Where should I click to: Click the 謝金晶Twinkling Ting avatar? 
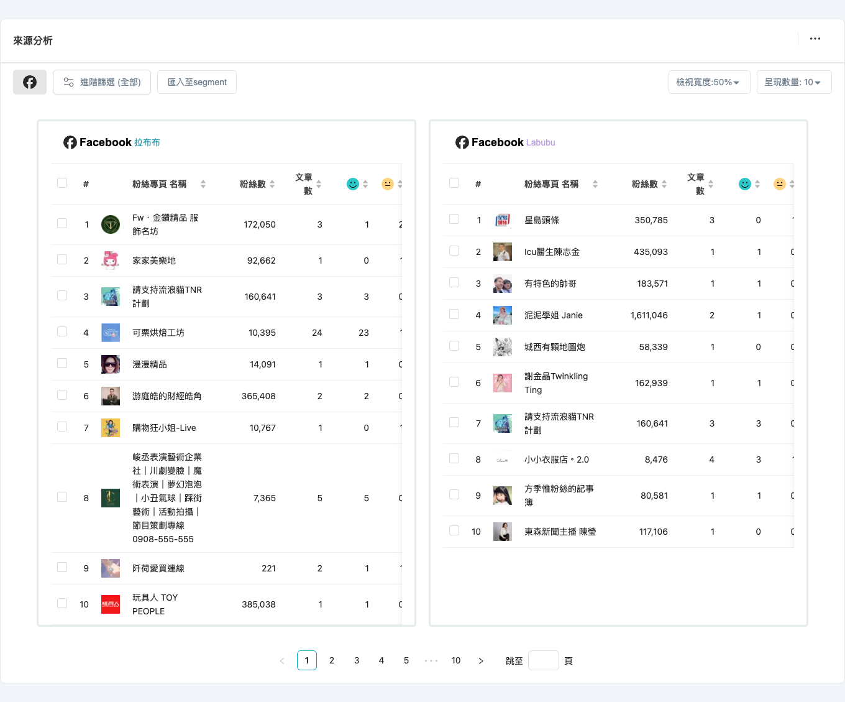[503, 383]
